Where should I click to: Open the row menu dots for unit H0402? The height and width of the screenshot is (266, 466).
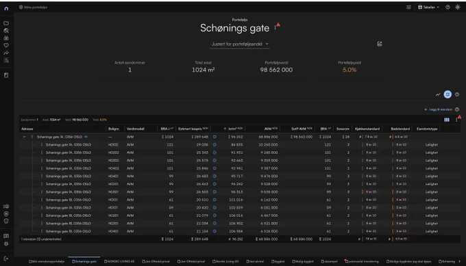(x=42, y=168)
